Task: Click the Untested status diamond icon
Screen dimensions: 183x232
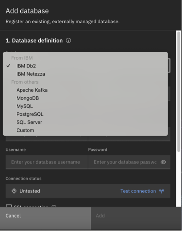Action: (14, 191)
